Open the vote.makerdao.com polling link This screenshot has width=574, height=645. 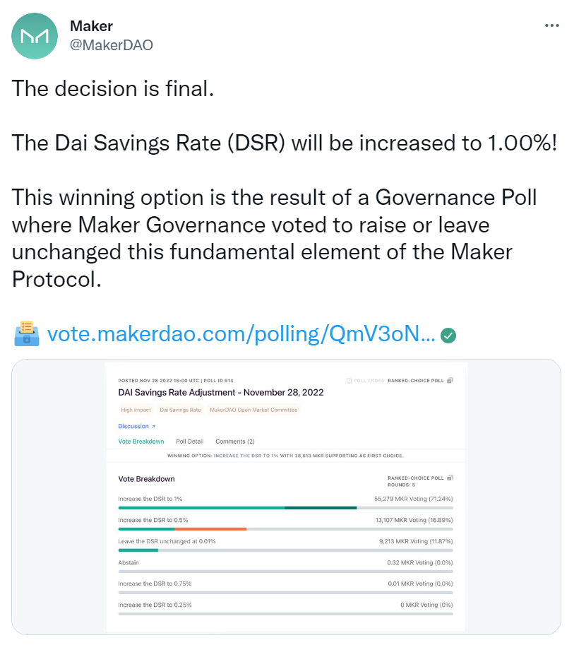[241, 333]
